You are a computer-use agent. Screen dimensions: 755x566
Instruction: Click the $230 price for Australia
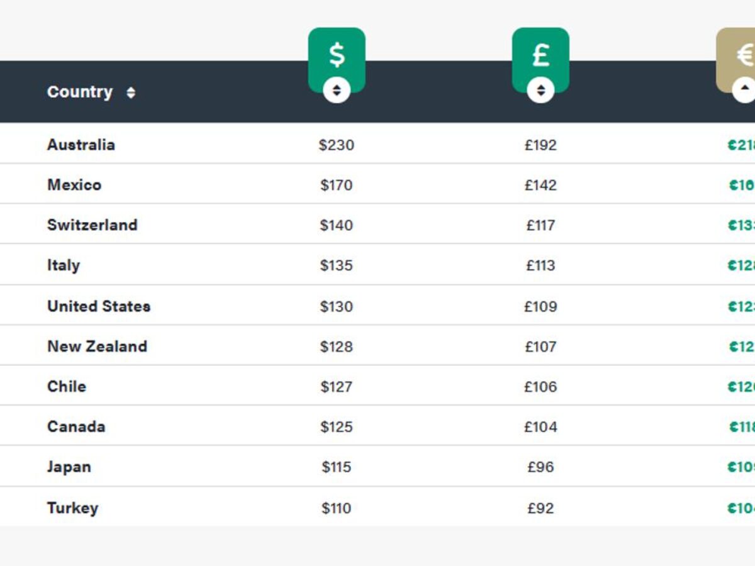tap(337, 145)
